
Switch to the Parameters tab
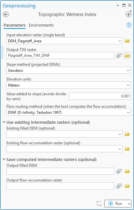click(15, 25)
